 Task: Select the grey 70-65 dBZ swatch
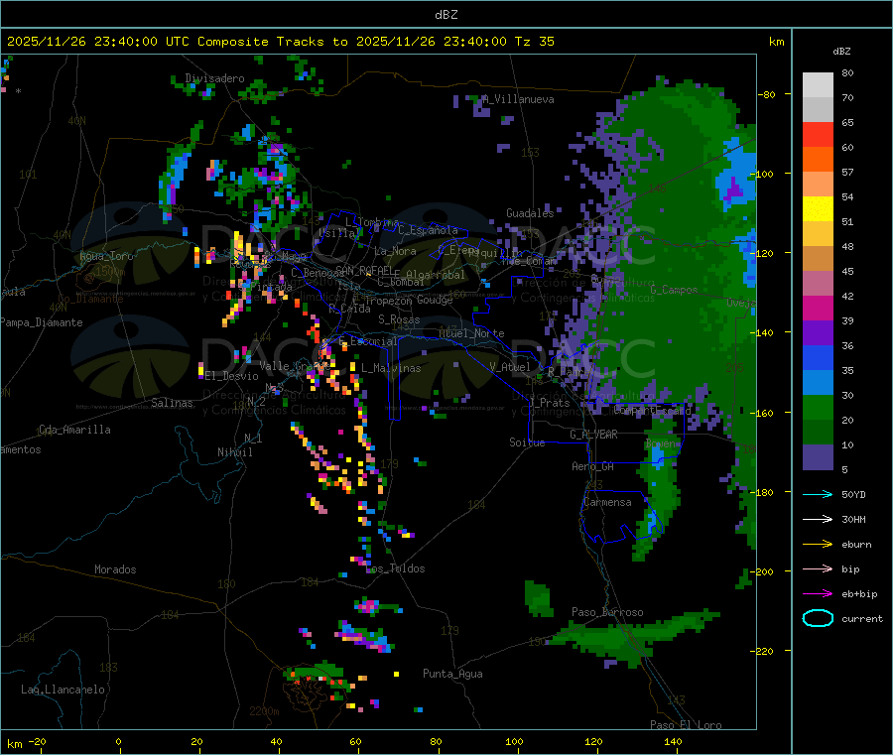[818, 110]
